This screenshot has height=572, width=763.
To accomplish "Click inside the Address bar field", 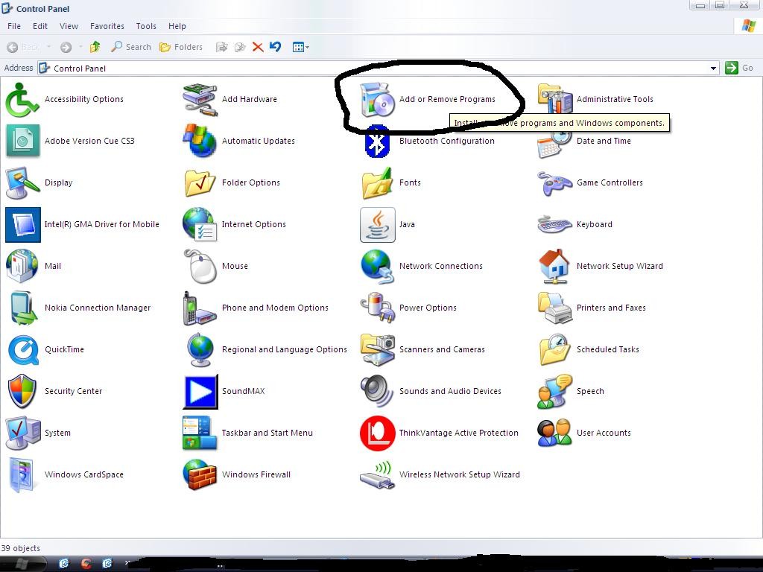I will tap(373, 68).
